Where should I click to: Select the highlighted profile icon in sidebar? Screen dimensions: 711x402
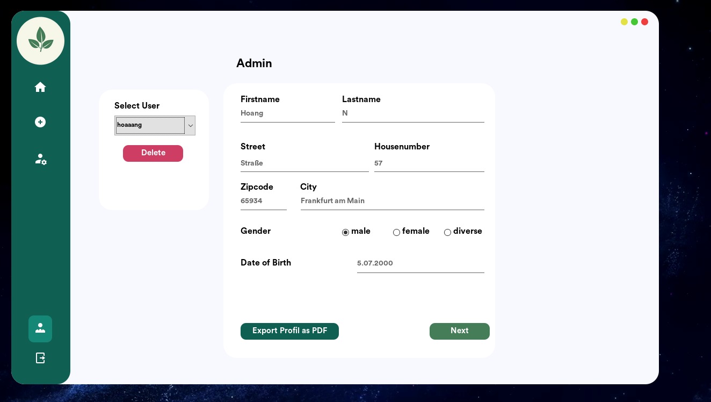(40, 329)
